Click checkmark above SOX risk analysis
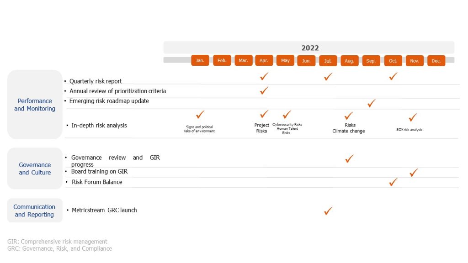 pyautogui.click(x=413, y=117)
